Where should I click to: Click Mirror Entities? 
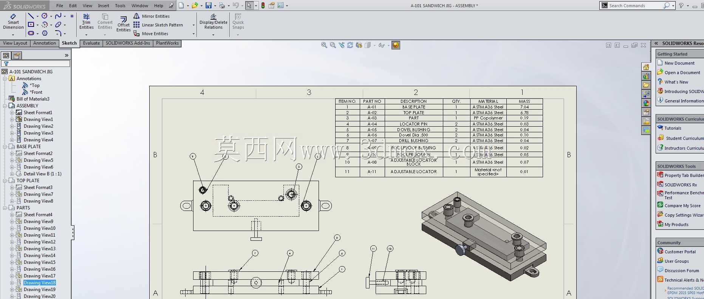(x=152, y=16)
